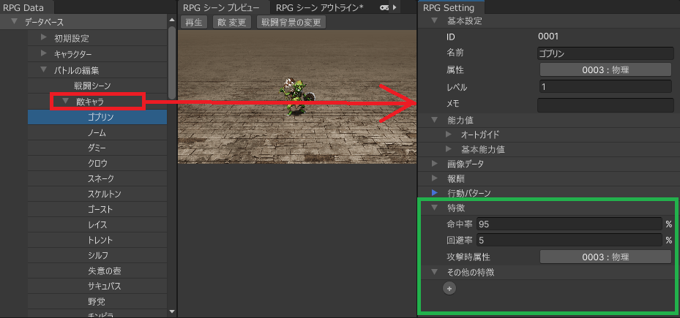Click the tab overflow arrow icon

click(396, 7)
